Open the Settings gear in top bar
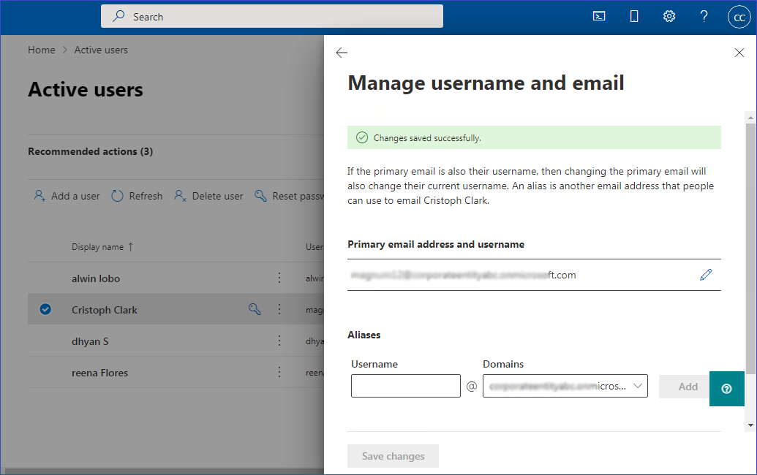Image resolution: width=757 pixels, height=475 pixels. pos(669,16)
